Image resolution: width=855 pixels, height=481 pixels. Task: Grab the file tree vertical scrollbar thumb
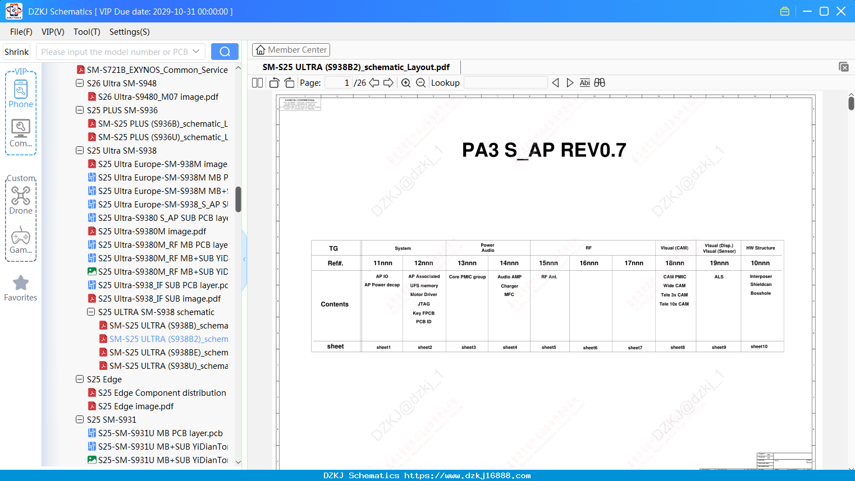point(238,199)
